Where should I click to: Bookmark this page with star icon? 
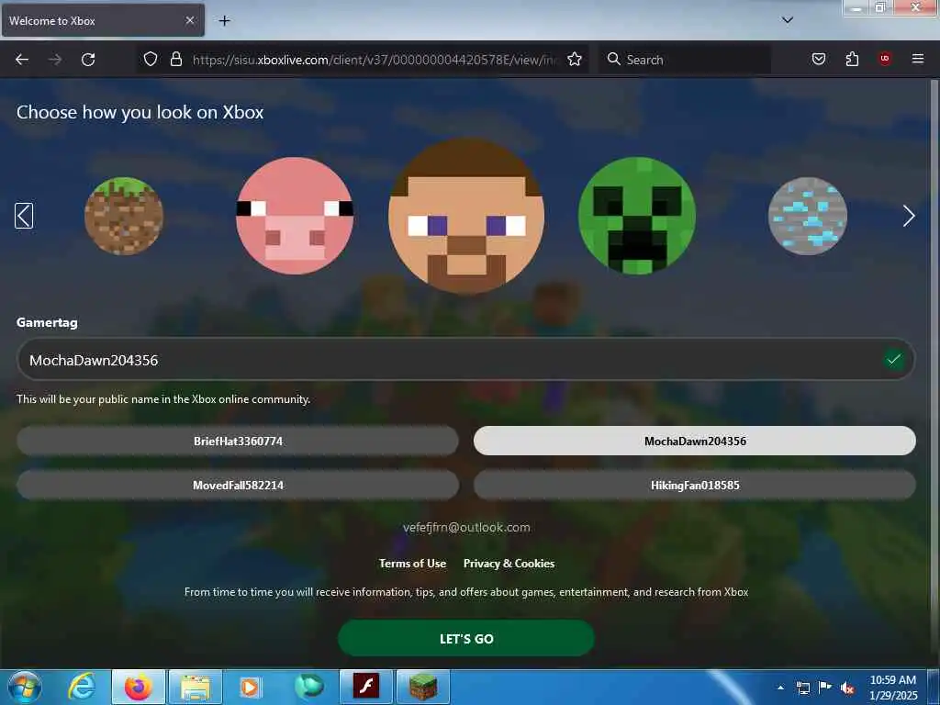tap(575, 59)
